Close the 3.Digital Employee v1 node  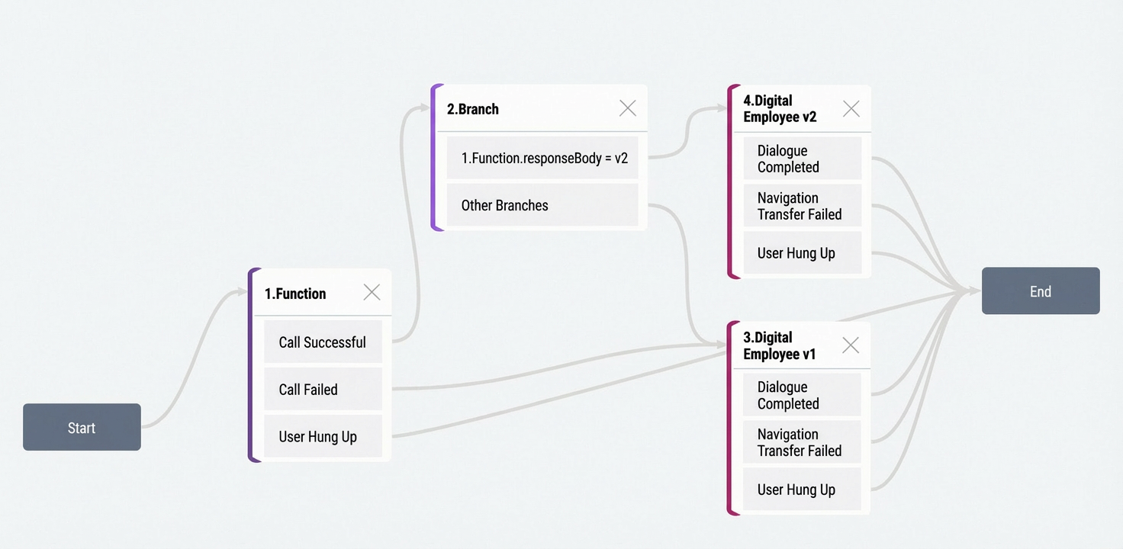pyautogui.click(x=851, y=345)
